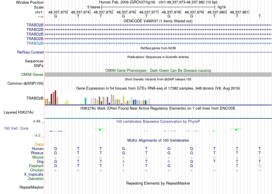Open Short Genetic Variants from dbSNP release 155

(x=158, y=79)
